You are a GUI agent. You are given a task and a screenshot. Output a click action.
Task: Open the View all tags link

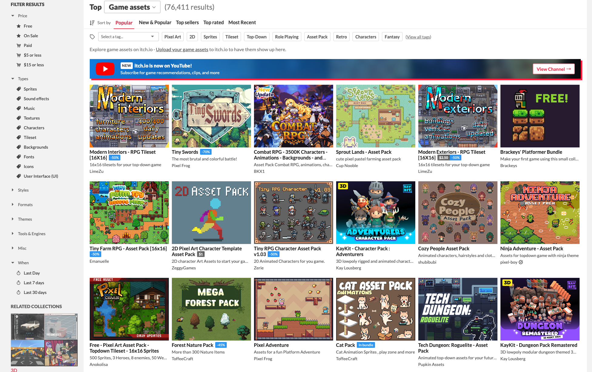(418, 37)
